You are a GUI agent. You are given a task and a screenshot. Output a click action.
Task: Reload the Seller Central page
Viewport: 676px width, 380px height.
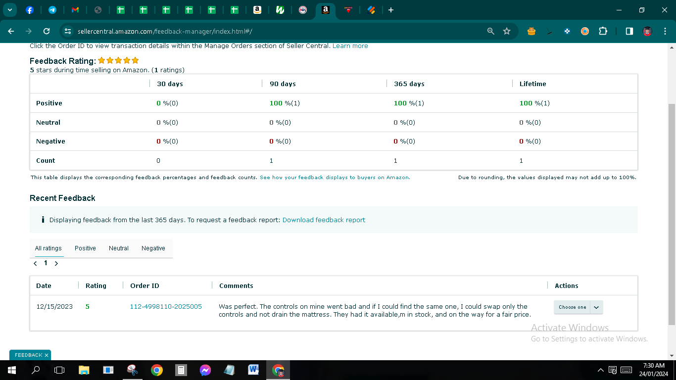(47, 31)
